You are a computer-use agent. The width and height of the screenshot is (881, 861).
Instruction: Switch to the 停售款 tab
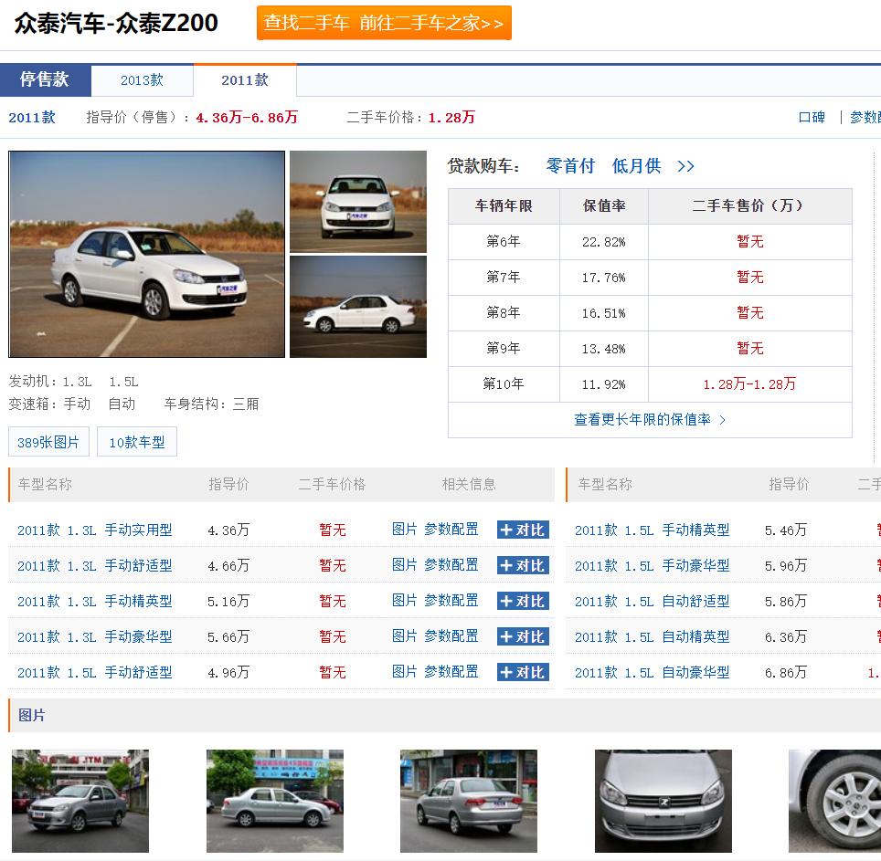[45, 80]
